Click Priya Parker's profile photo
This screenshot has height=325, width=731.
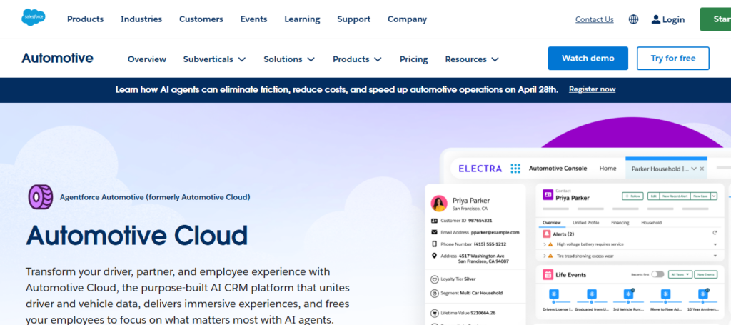[439, 204]
